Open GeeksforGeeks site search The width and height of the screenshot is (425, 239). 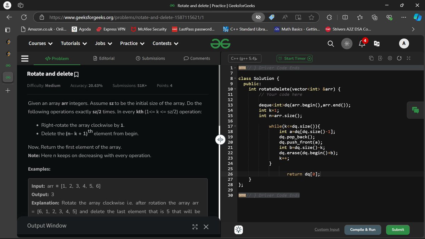coord(330,44)
